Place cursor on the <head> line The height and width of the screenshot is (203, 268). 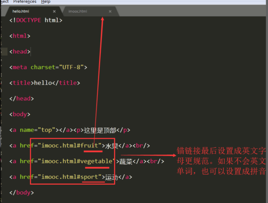[x=20, y=51]
